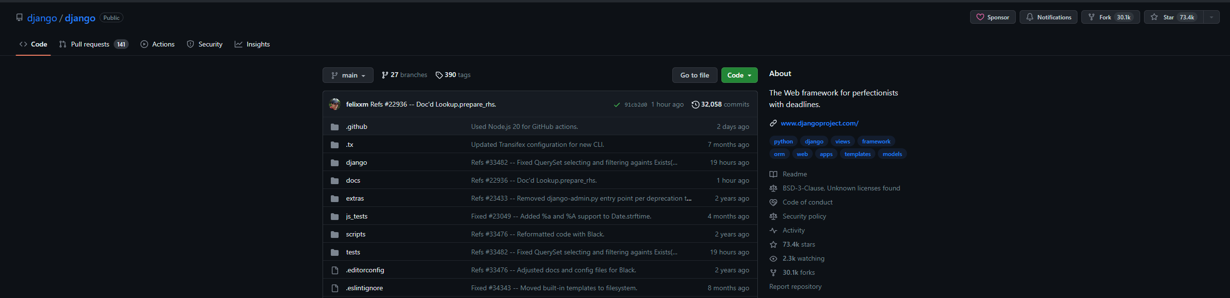The width and height of the screenshot is (1230, 298).
Task: Click the Go to file button
Action: pyautogui.click(x=695, y=75)
